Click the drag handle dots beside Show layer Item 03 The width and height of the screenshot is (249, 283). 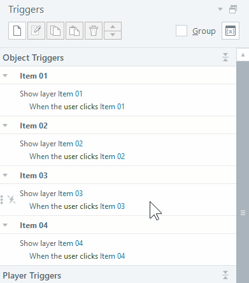pos(2,199)
